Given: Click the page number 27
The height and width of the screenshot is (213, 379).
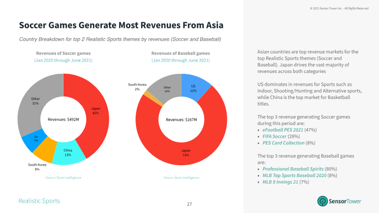Looking at the screenshot, I should 189,204.
